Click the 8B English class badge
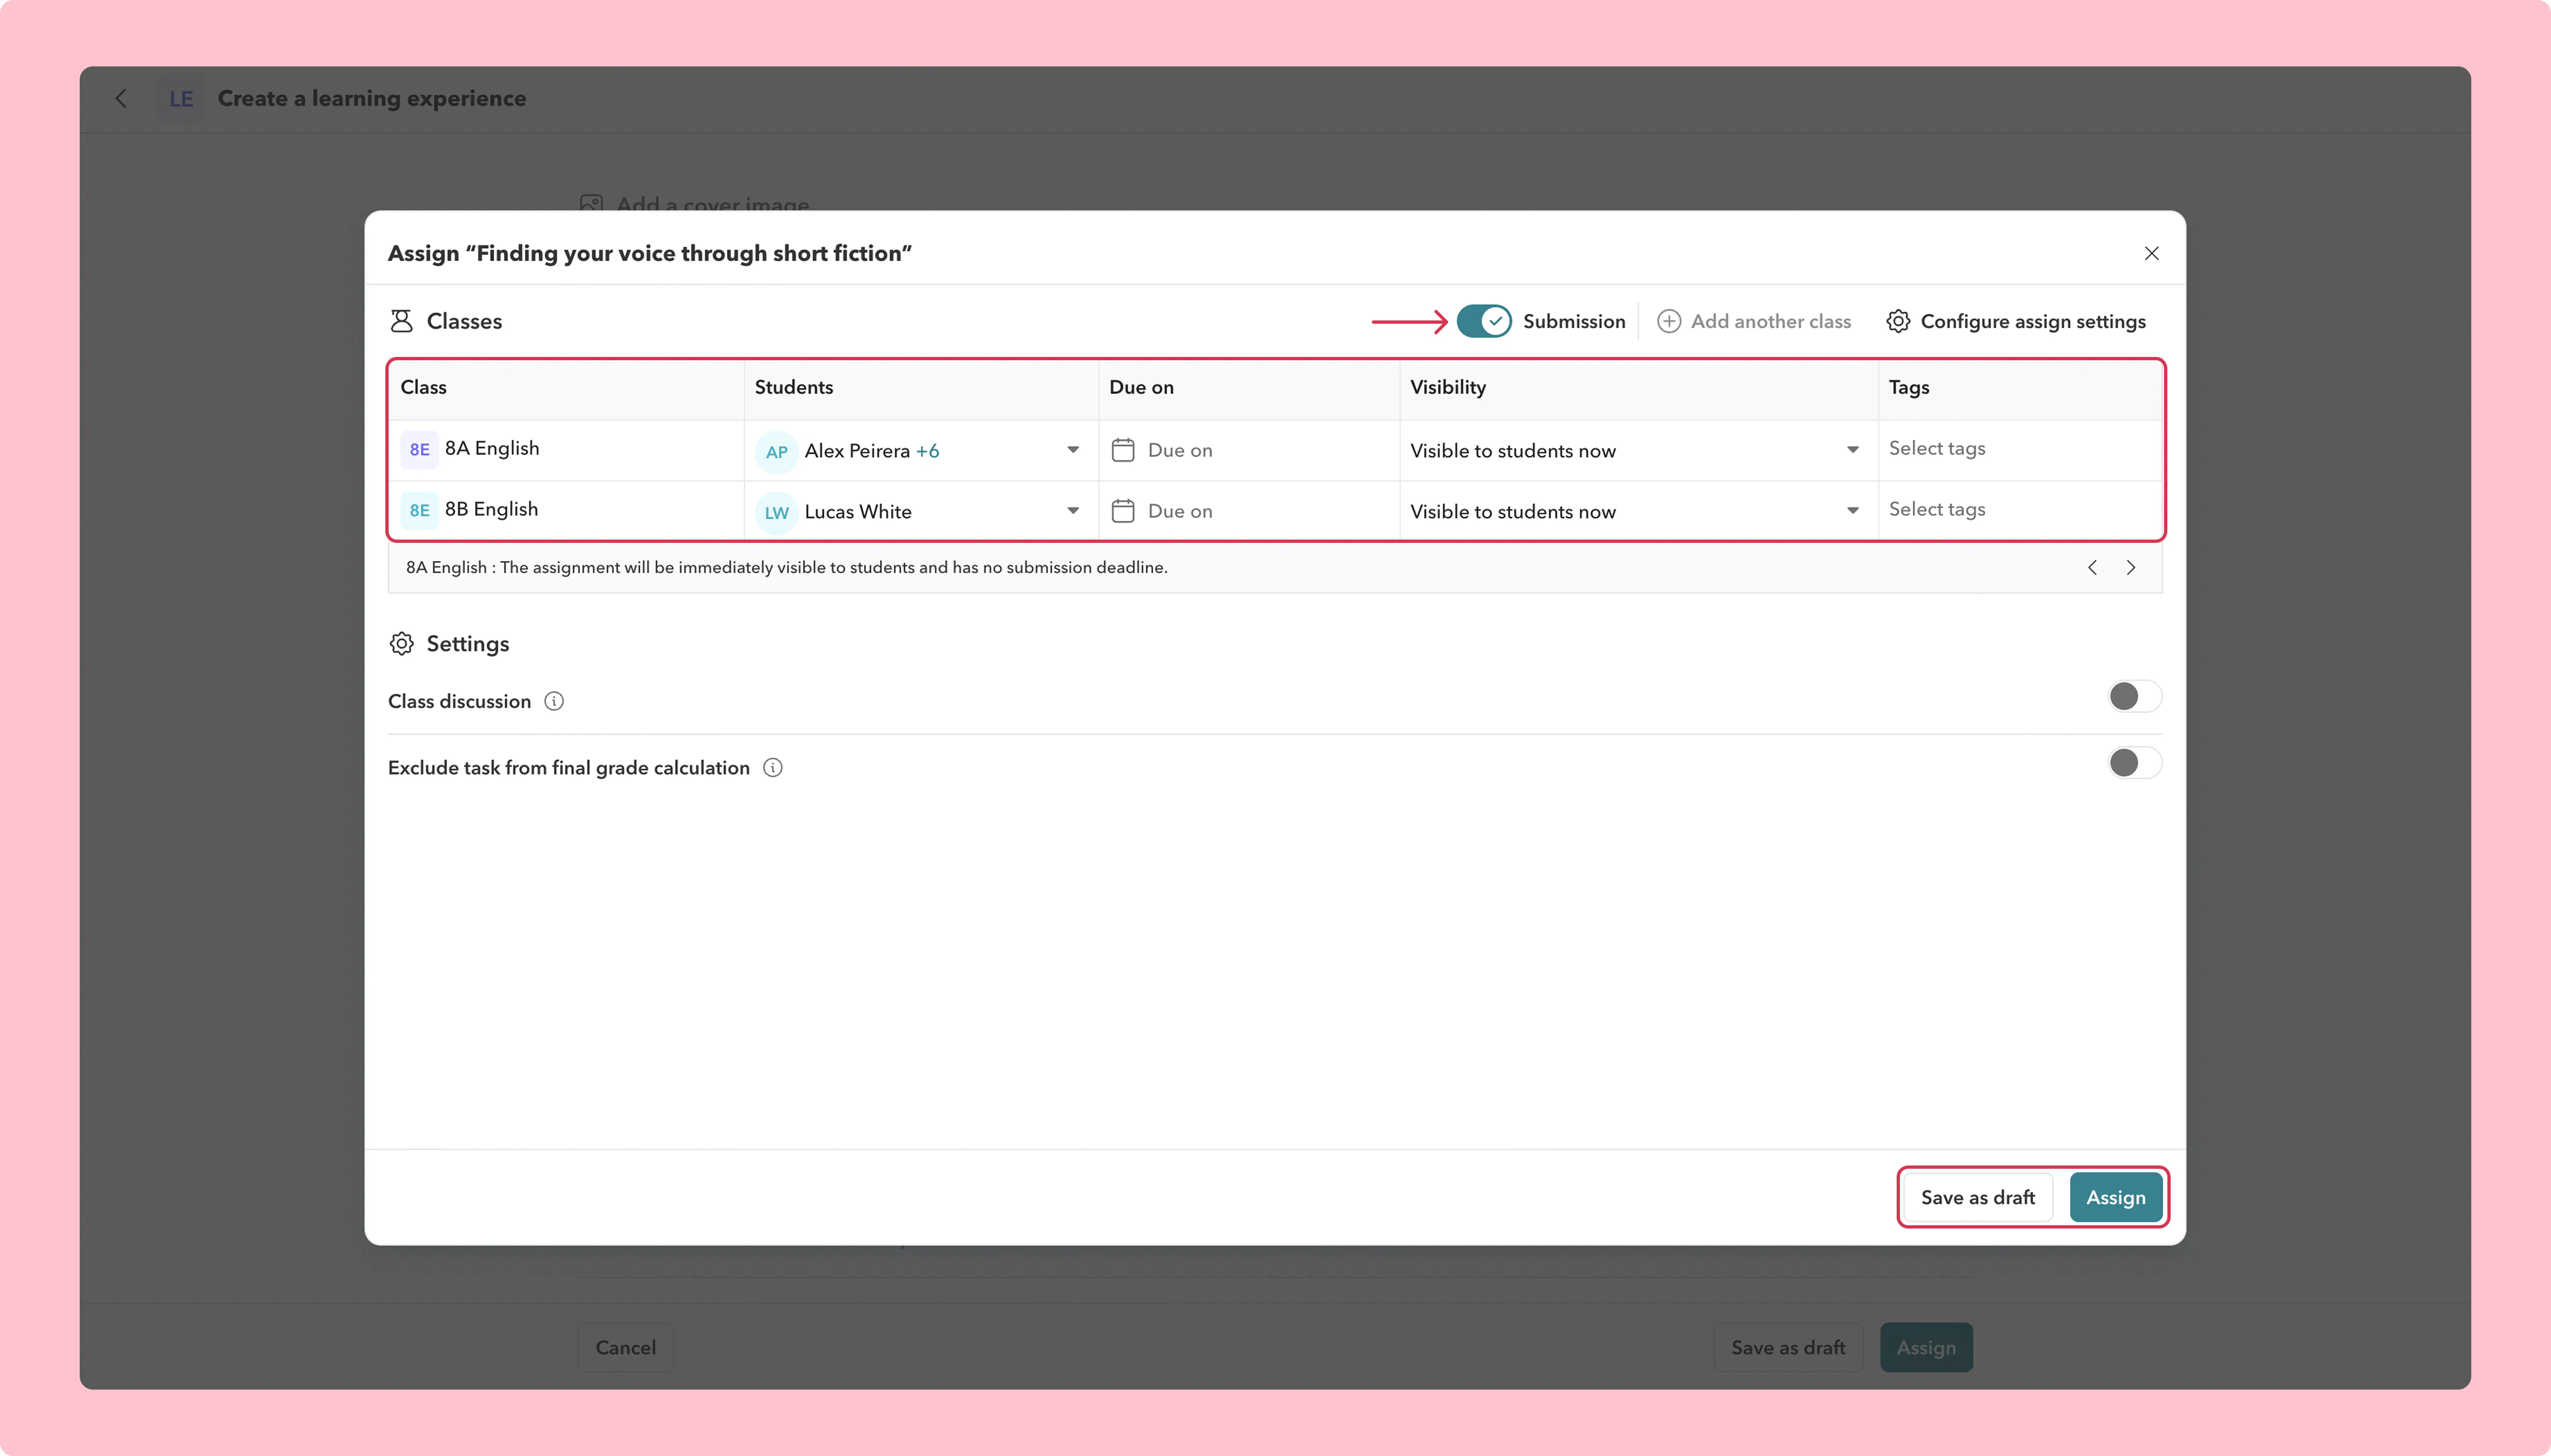The width and height of the screenshot is (2551, 1456). [419, 510]
